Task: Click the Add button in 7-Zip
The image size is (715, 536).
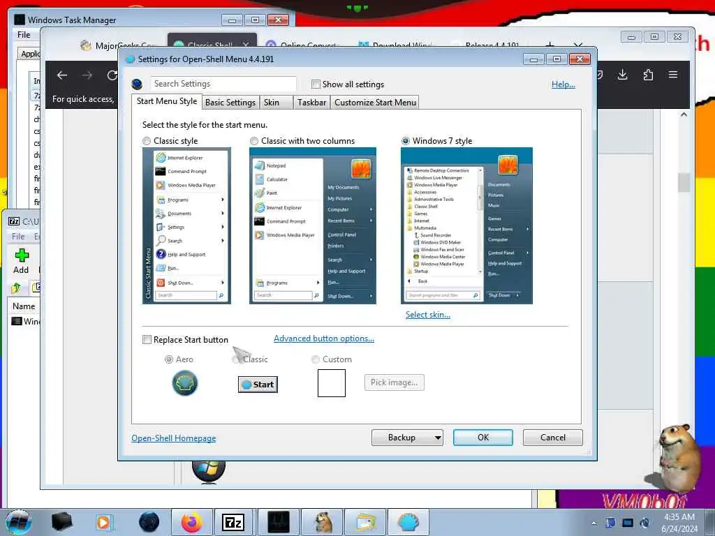Action: pos(21,261)
